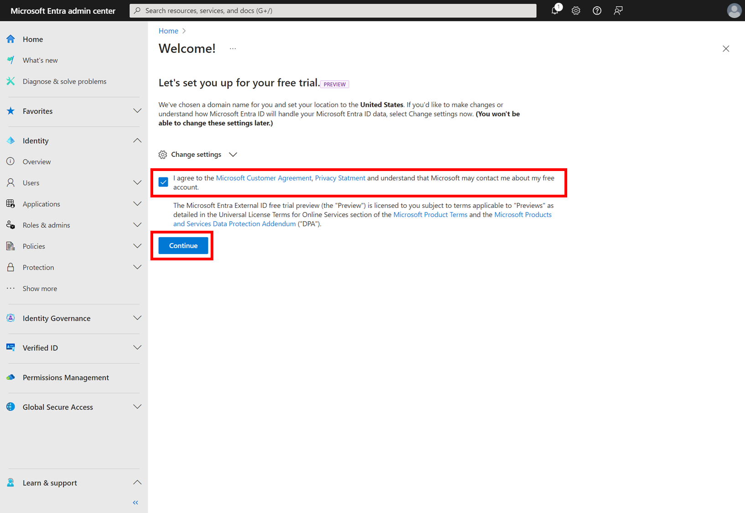Expand the Change settings dropdown arrow
Screen dimensions: 745x513
233,155
